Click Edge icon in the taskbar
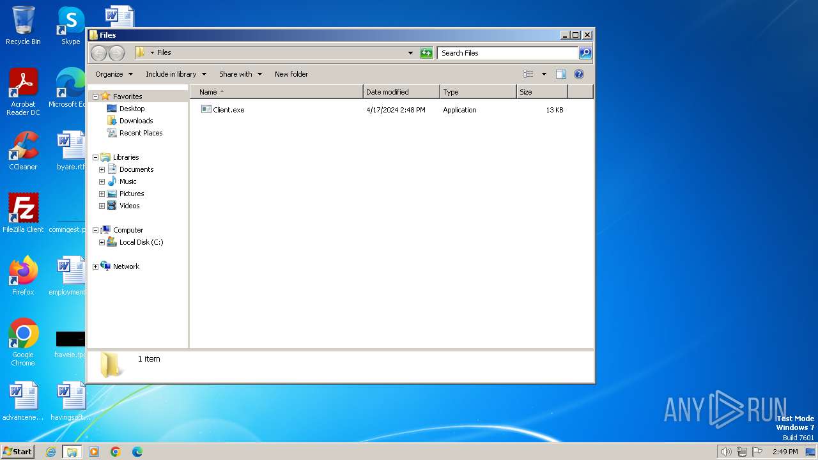This screenshot has height=460, width=818. (137, 452)
